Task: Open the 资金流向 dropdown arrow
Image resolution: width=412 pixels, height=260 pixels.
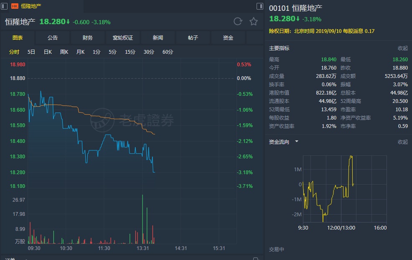Action: [x=297, y=142]
